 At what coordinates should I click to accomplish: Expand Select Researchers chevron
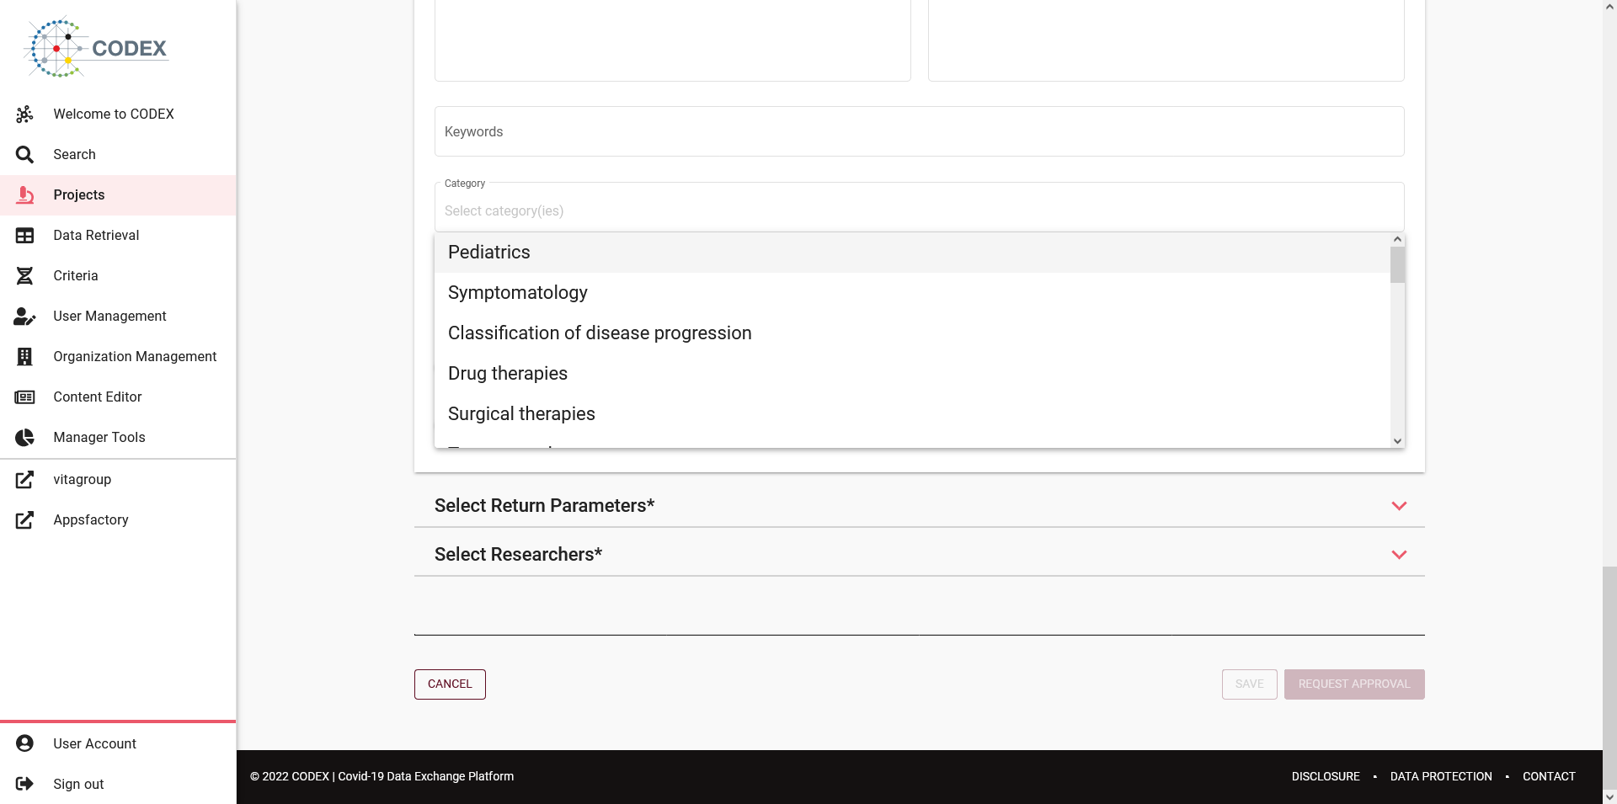coord(1399,555)
